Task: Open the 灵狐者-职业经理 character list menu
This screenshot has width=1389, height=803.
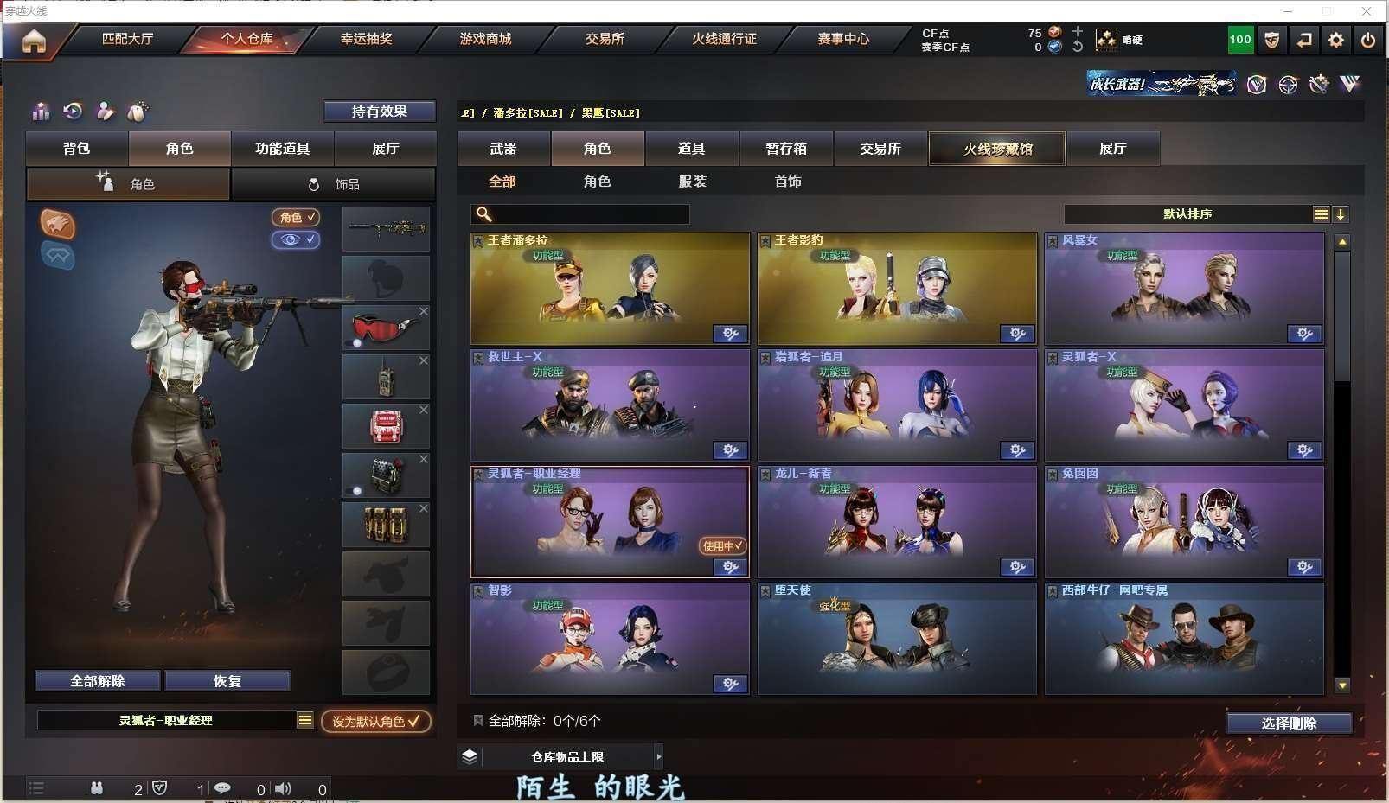Action: (x=304, y=720)
